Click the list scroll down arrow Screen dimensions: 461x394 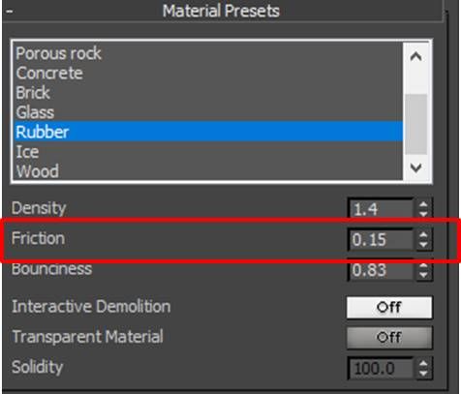[415, 167]
